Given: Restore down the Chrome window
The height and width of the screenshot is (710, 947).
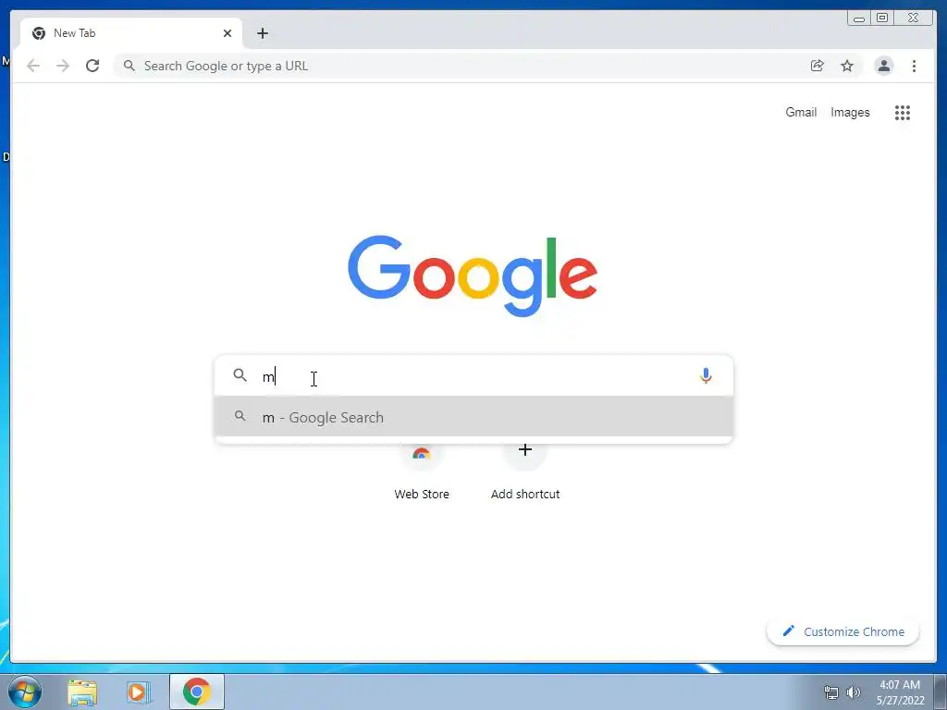Looking at the screenshot, I should click(x=882, y=18).
